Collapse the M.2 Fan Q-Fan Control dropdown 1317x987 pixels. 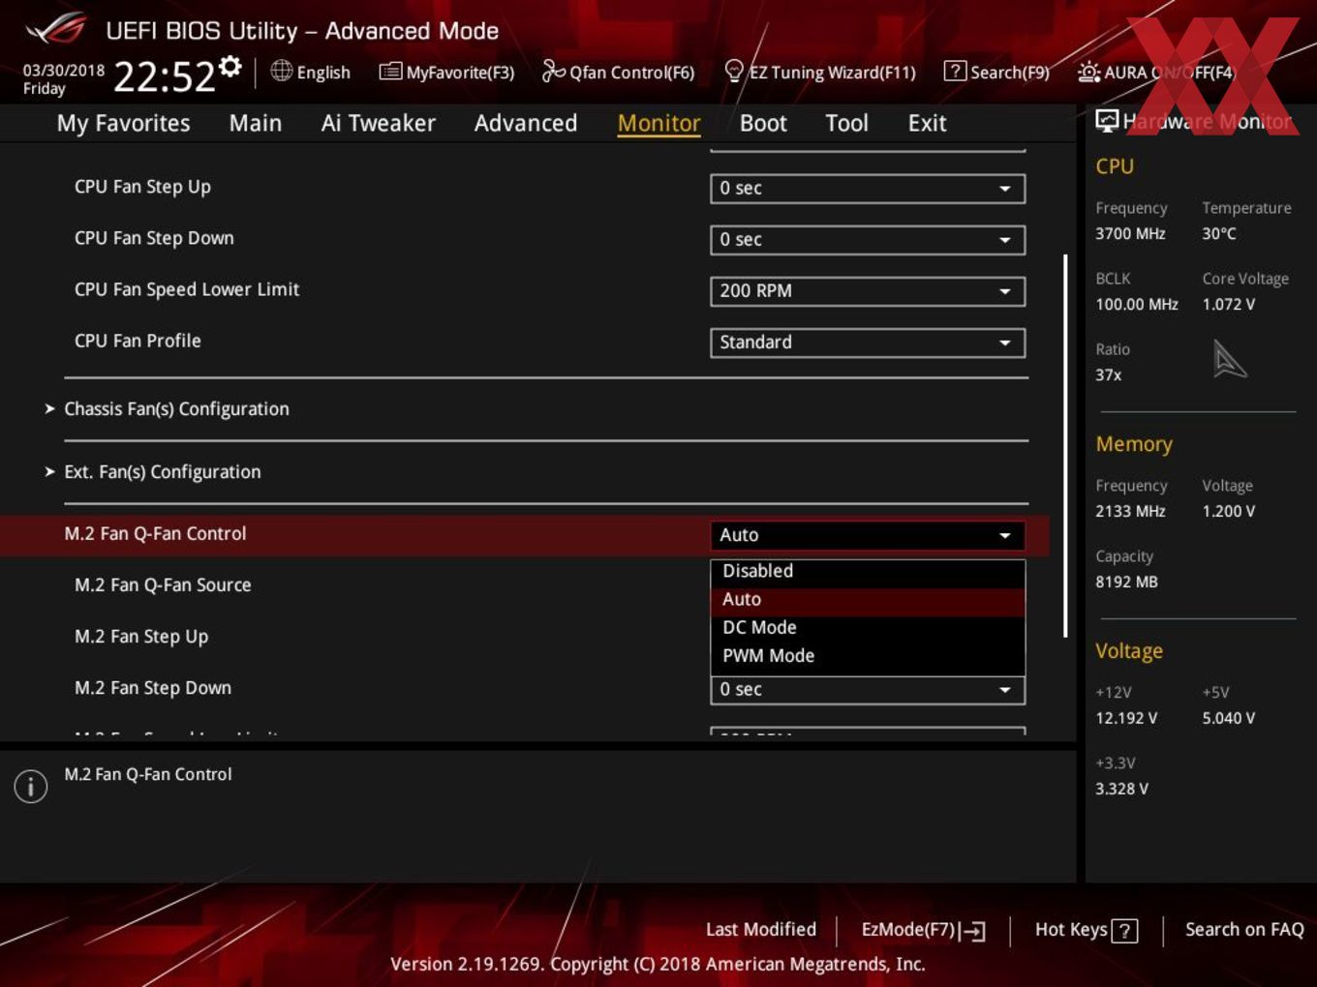click(868, 535)
